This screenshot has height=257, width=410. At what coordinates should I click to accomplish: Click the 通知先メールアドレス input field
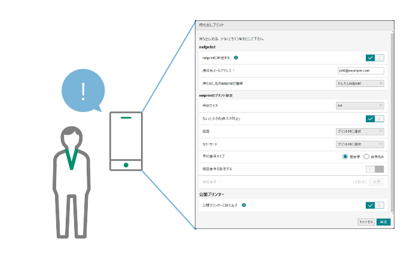(360, 70)
